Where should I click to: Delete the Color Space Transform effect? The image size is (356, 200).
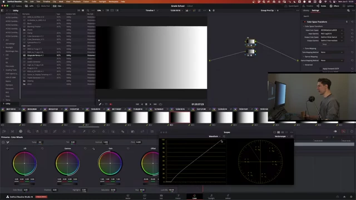point(347,22)
